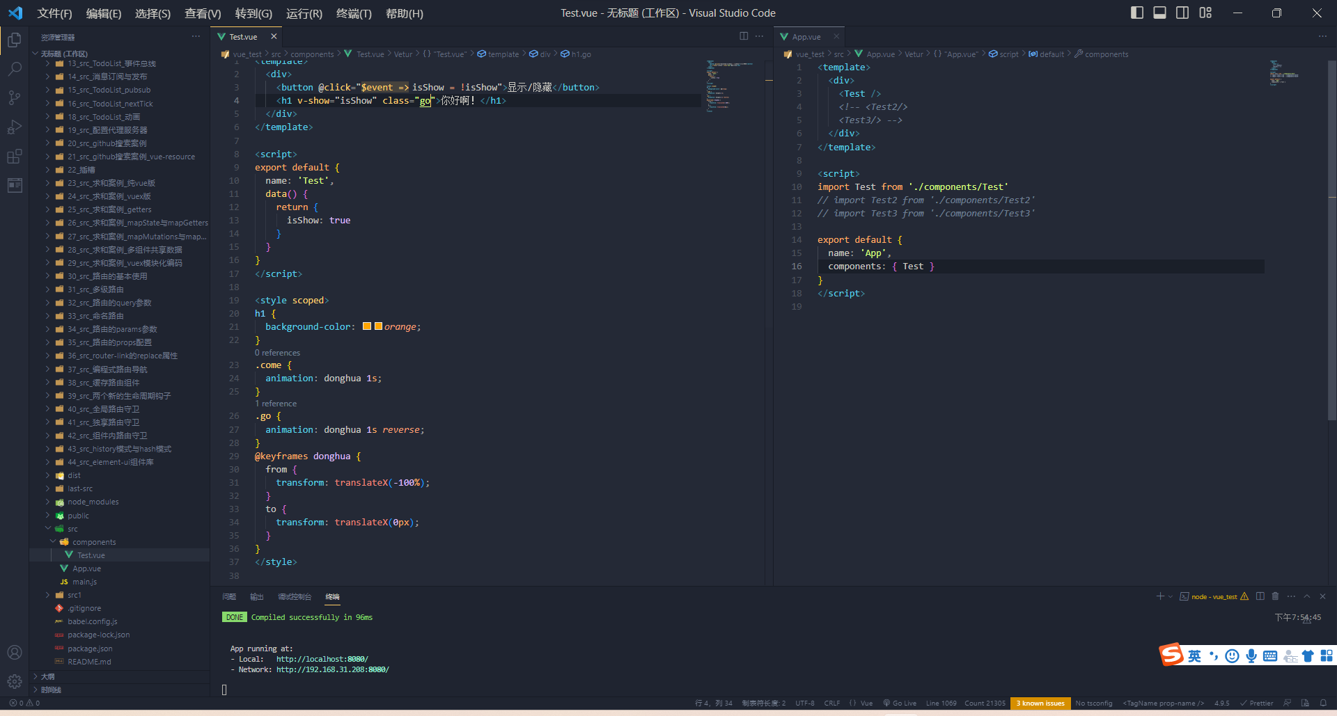Open the Network 192.168.31.208:8080 link
The width and height of the screenshot is (1337, 716).
tap(333, 669)
